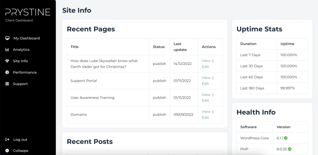Image resolution: width=318 pixels, height=155 pixels.
Task: Edit the Luke Skywalker page
Action: (x=205, y=67)
